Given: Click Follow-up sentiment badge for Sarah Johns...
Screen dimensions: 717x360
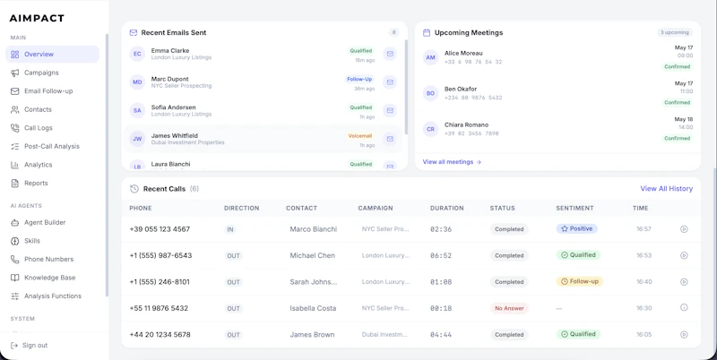Looking at the screenshot, I should 579,281.
